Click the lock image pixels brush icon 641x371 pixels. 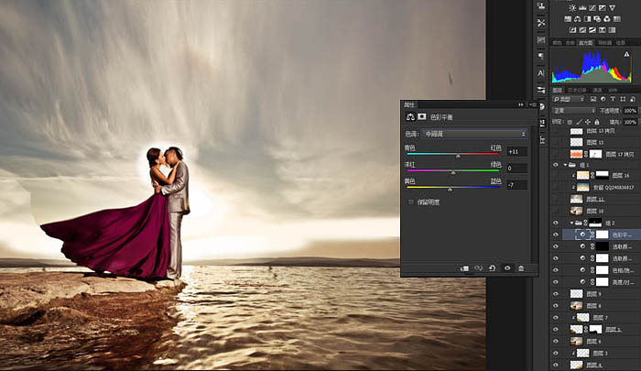pos(579,122)
